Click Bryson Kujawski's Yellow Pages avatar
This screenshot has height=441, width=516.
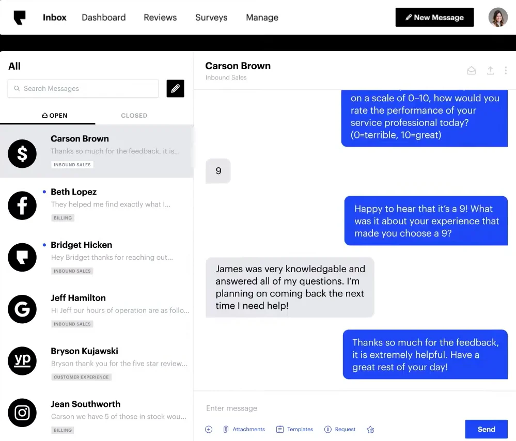click(x=22, y=360)
